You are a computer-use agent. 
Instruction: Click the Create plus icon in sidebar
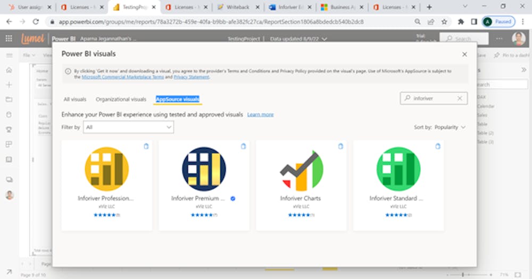(9, 84)
